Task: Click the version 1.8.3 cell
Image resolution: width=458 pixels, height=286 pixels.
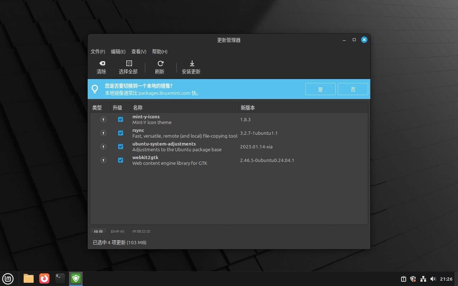Action: coord(245,119)
